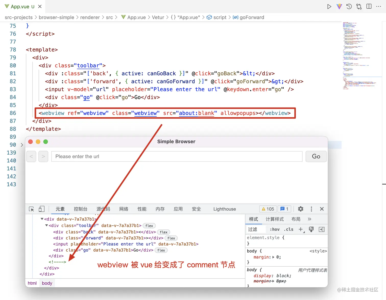Select the comment node <!---->
This screenshot has width=386, height=300.
point(57,262)
